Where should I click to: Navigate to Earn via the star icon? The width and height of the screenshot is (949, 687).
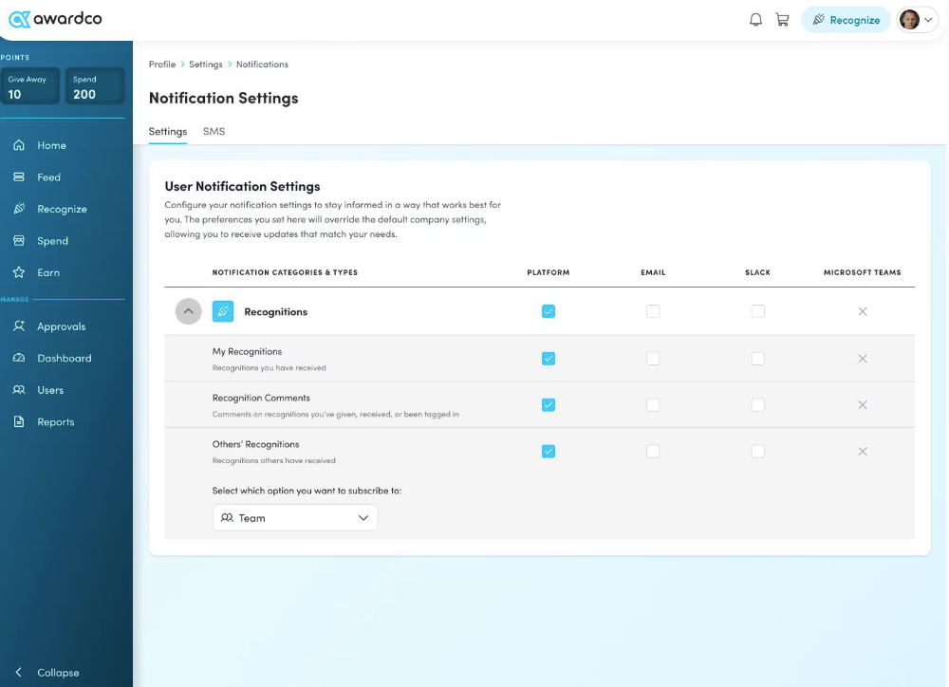[19, 272]
